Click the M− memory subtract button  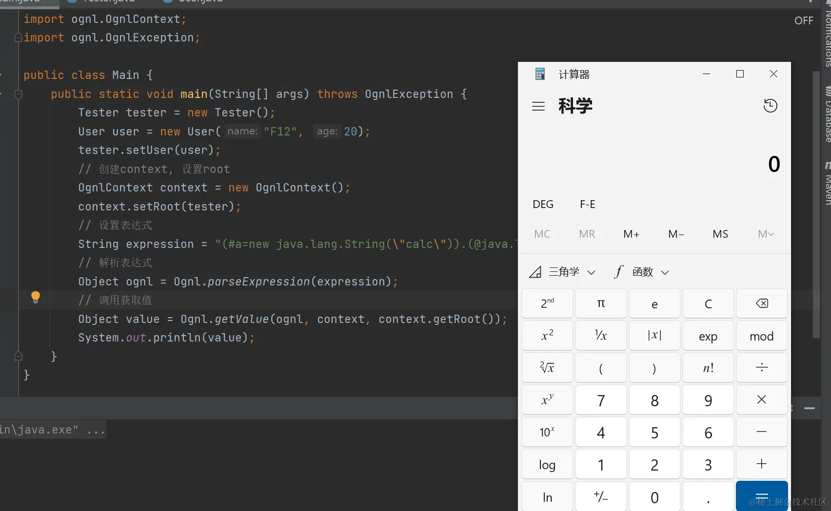[x=676, y=234]
